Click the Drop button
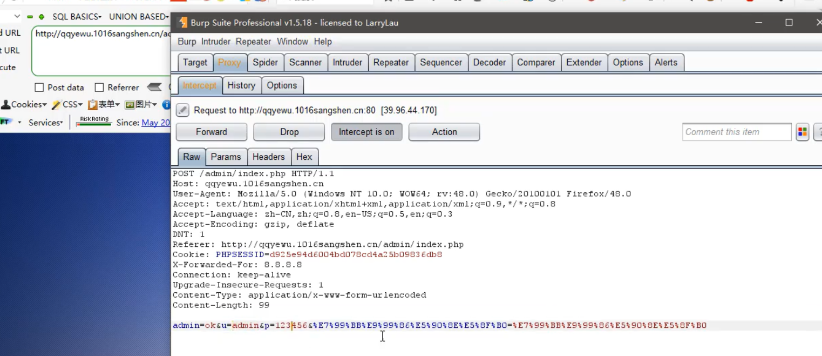822x356 pixels. 289,132
